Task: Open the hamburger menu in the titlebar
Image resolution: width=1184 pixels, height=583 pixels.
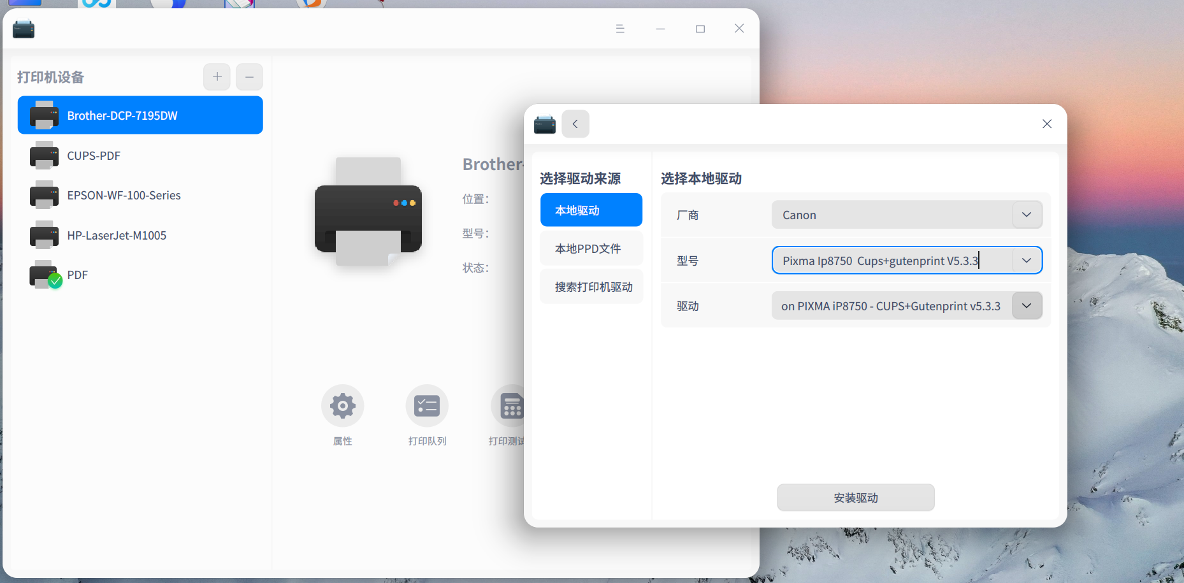Action: pos(620,28)
